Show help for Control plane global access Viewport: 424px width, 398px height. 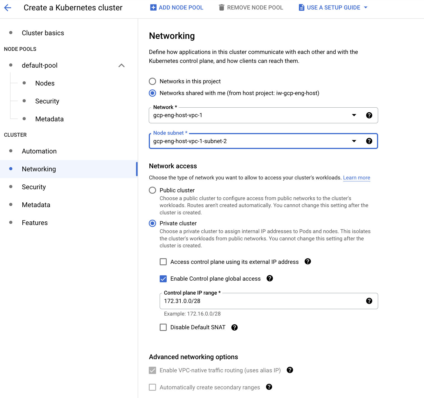click(270, 278)
